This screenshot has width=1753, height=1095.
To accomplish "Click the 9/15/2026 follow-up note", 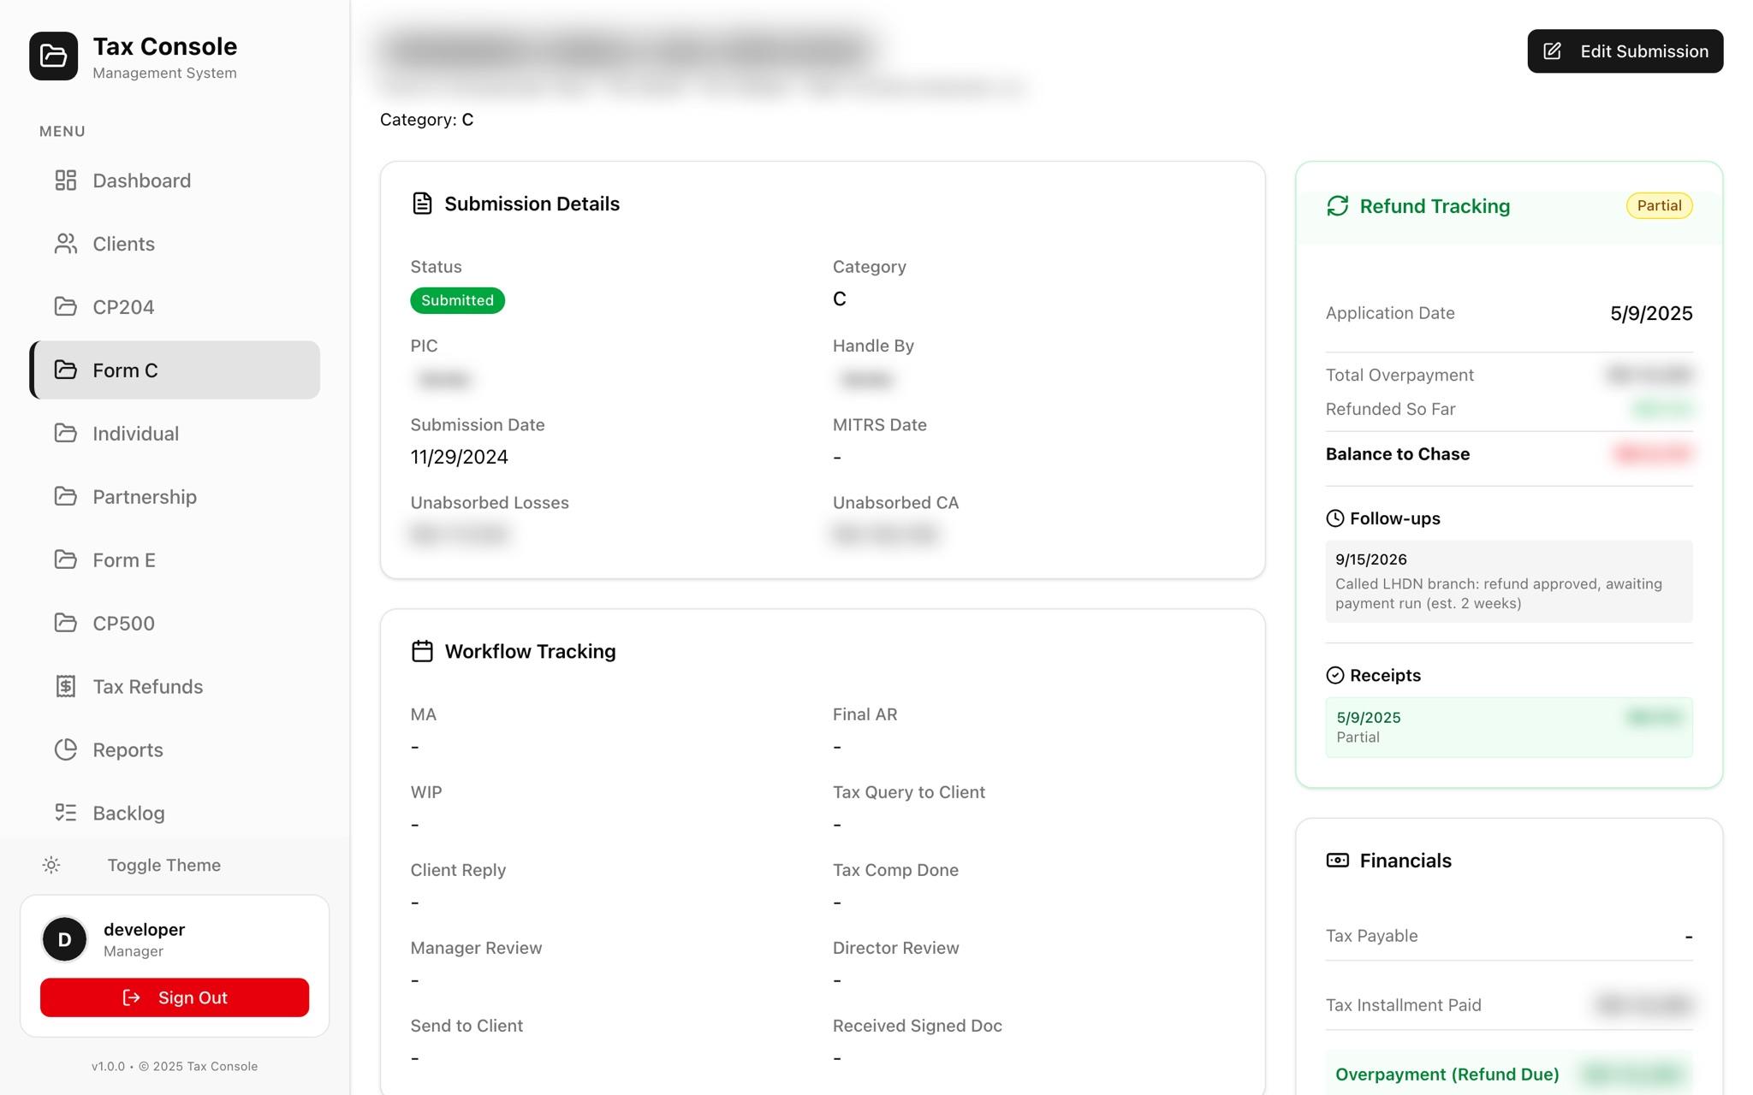I will pos(1509,582).
